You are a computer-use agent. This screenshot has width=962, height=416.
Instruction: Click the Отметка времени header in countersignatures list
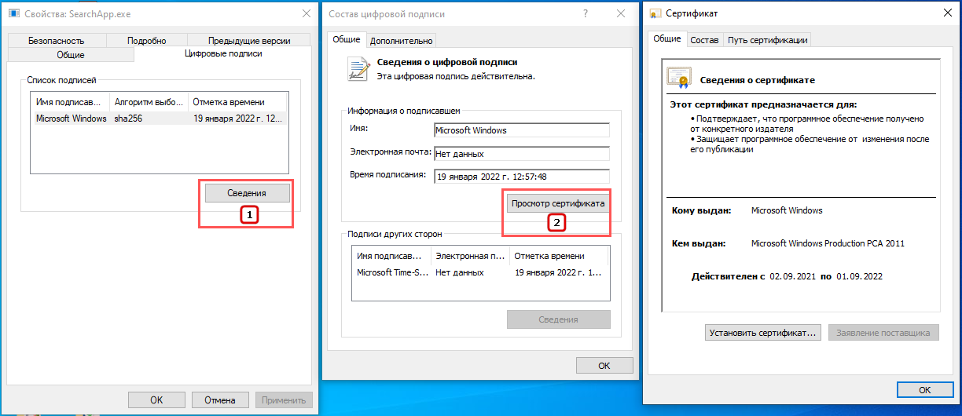(x=559, y=256)
